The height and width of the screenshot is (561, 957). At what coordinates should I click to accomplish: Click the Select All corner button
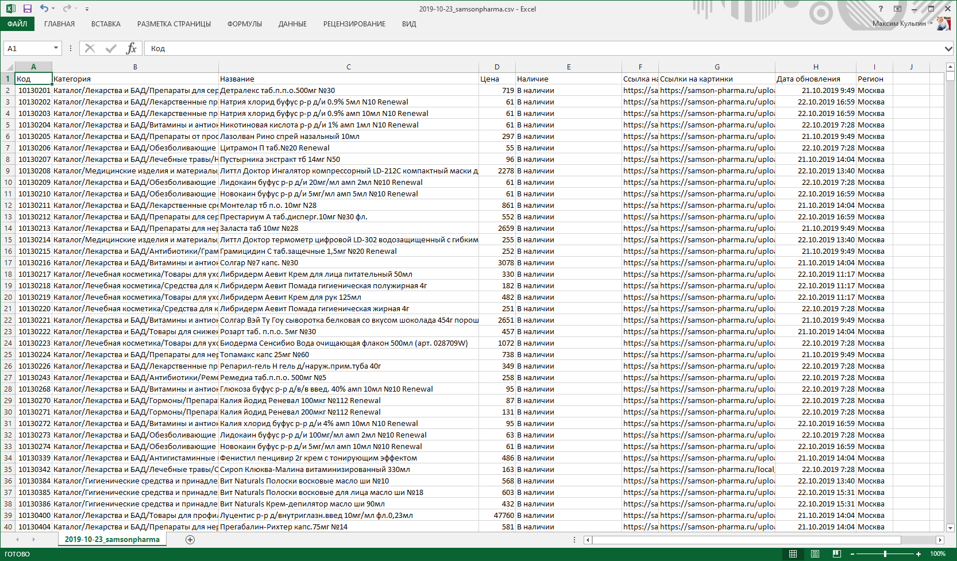coord(7,67)
